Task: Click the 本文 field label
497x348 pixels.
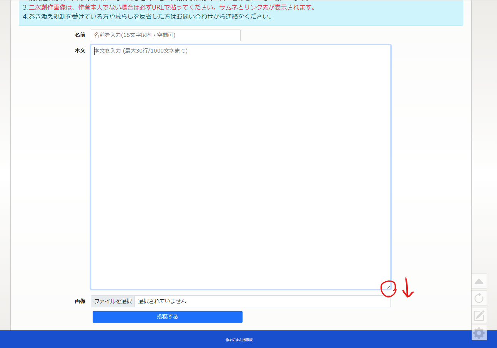Action: point(80,51)
